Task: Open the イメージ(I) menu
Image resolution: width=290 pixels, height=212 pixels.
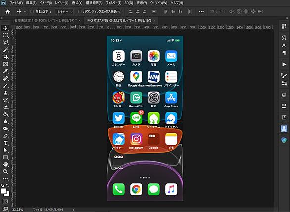Action: (46, 3)
